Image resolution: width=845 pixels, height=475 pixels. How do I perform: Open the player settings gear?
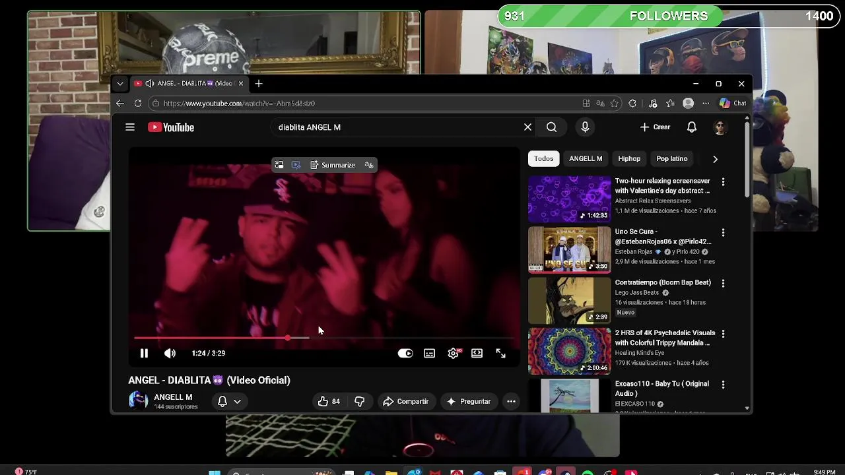pyautogui.click(x=453, y=354)
